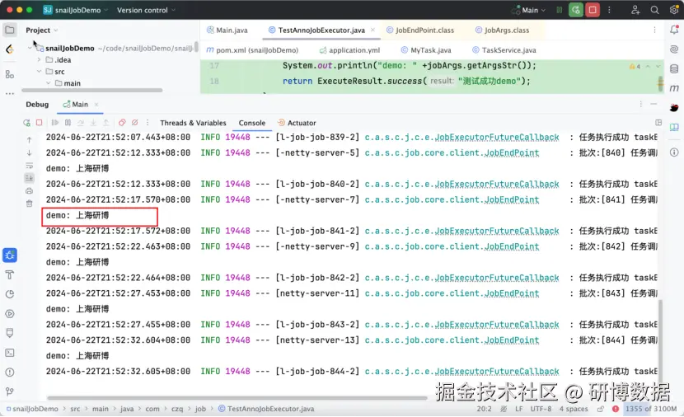This screenshot has height=417, width=684.
Task: Switch to JobArgs.class tab
Action: [502, 30]
